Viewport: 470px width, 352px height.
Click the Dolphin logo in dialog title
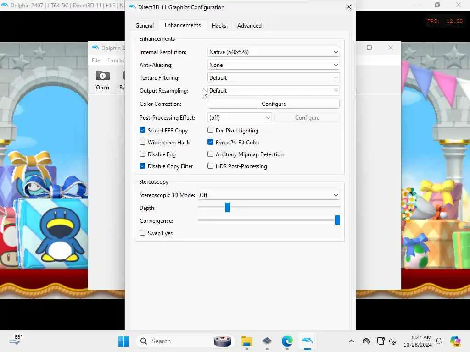(x=132, y=7)
